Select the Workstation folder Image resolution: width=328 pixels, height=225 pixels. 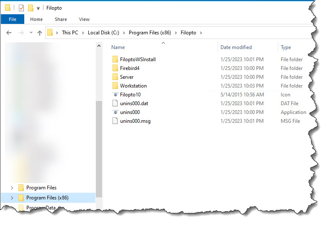point(133,86)
